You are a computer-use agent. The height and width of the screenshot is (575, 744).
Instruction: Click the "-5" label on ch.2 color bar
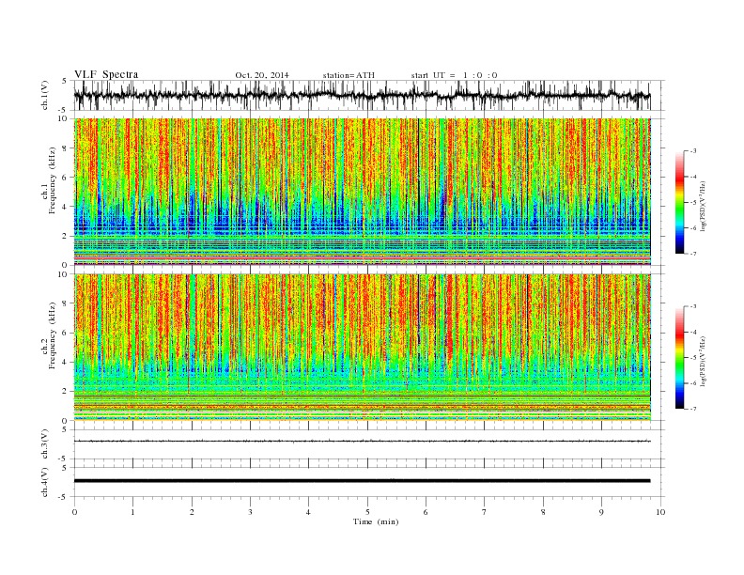(x=693, y=358)
